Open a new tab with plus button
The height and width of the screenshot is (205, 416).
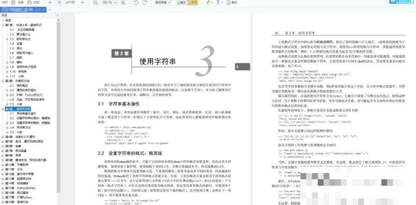click(x=49, y=10)
